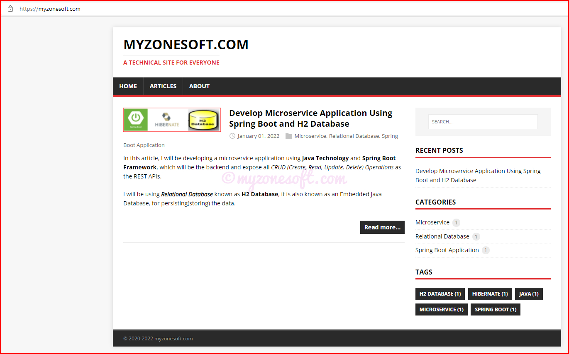Click the CATEGORIES heading
The height and width of the screenshot is (354, 569).
tap(436, 202)
